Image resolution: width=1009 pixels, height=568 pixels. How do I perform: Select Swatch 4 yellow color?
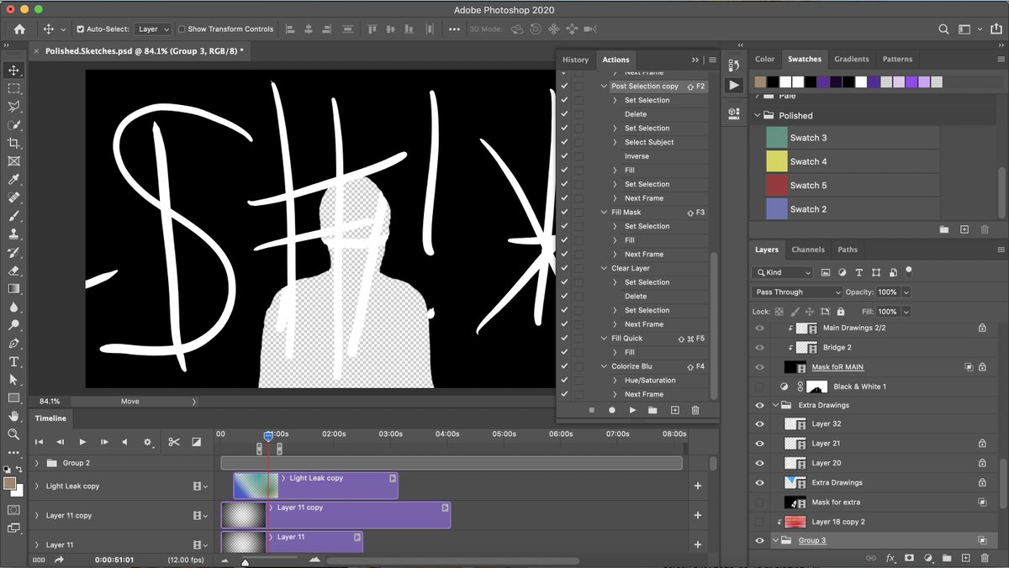[x=775, y=160]
